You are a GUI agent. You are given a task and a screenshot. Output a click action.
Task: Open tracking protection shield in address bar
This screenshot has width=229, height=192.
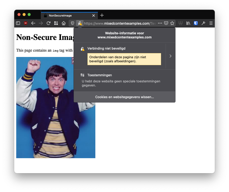pyautogui.click(x=73, y=23)
